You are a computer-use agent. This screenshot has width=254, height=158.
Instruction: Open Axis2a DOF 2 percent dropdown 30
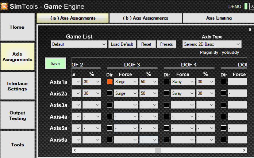pos(92,93)
